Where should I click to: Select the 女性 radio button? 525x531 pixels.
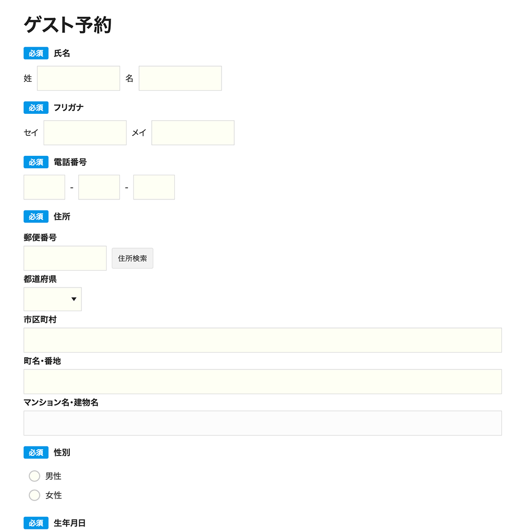click(x=35, y=495)
